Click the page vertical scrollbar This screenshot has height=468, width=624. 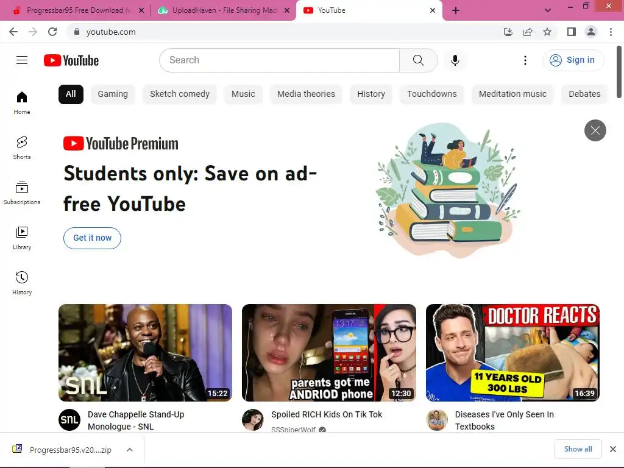coord(619,72)
